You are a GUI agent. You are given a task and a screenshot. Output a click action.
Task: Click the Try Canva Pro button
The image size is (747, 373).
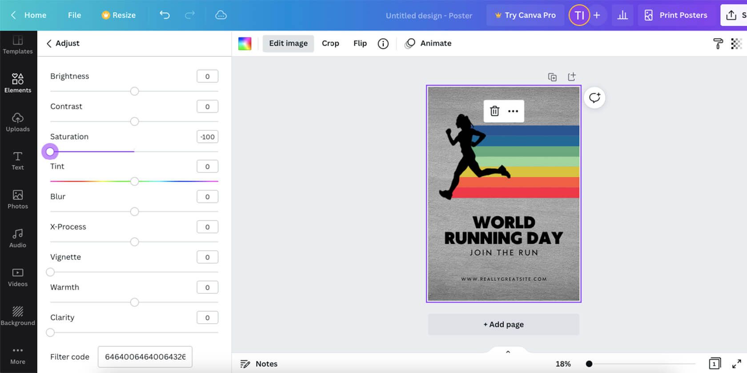(525, 15)
